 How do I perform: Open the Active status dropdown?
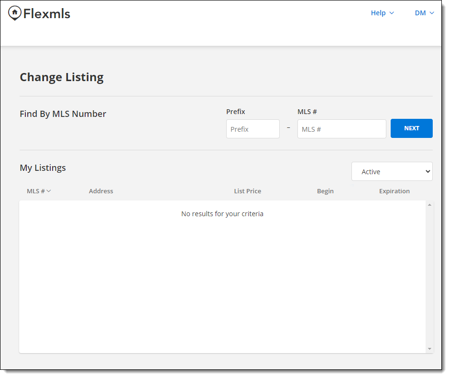click(392, 171)
